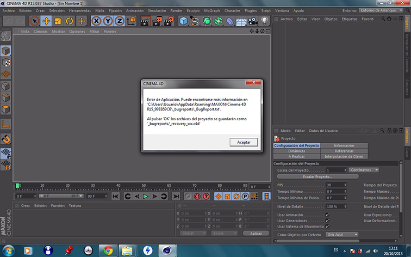The width and height of the screenshot is (411, 257).
Task: Toggle Y axis lock
Action: coord(108,21)
